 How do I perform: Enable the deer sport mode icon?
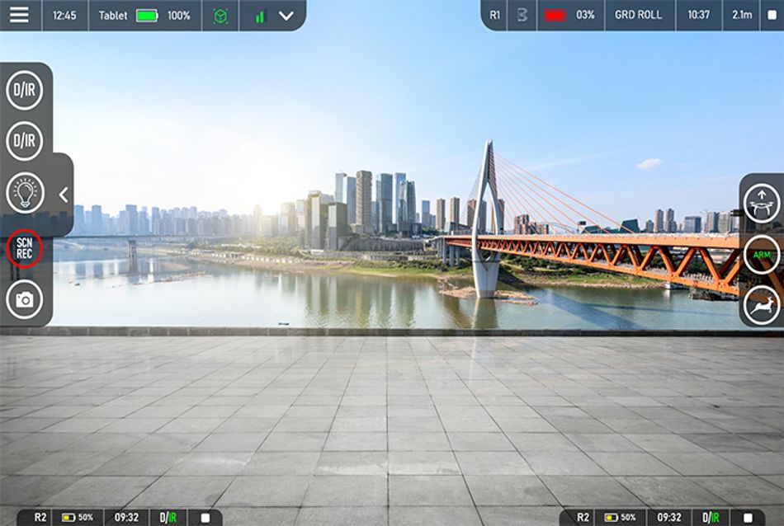(x=762, y=305)
